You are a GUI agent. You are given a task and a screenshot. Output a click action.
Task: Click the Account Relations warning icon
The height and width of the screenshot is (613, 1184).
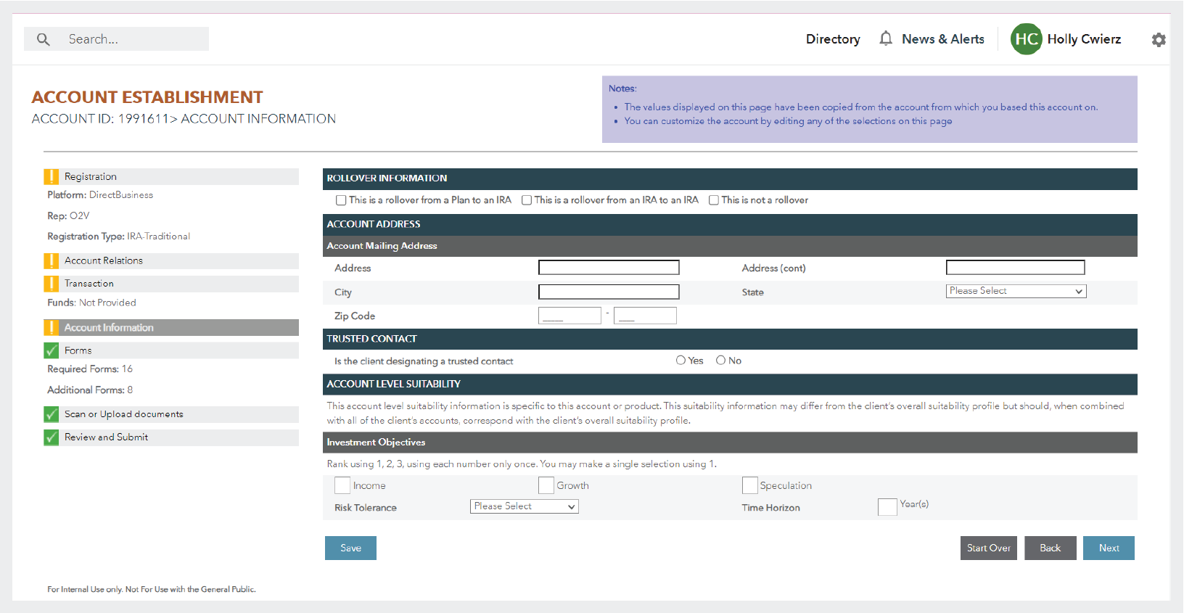point(52,261)
